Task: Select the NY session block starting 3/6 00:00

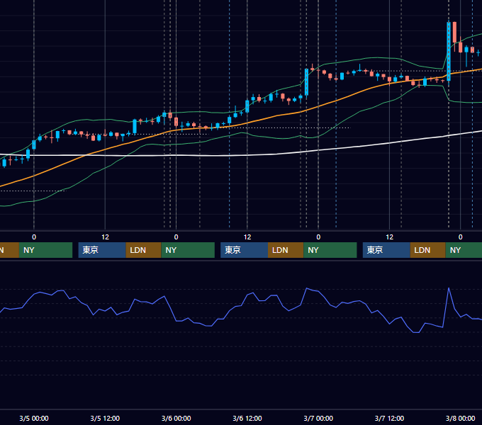Action: click(188, 250)
